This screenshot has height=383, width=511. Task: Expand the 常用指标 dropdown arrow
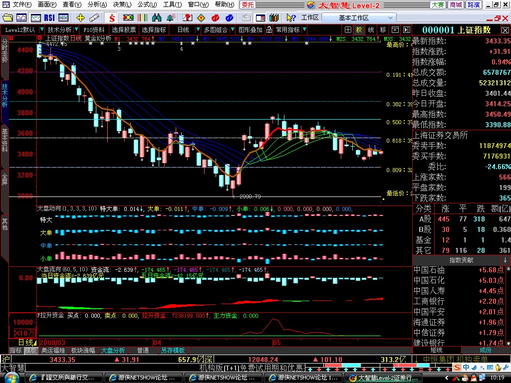click(304, 30)
